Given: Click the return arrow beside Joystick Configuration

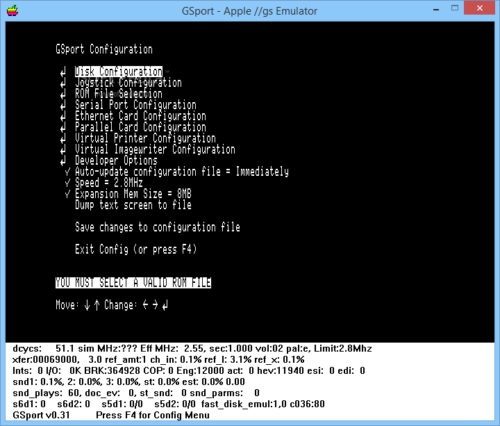Looking at the screenshot, I should tap(63, 83).
